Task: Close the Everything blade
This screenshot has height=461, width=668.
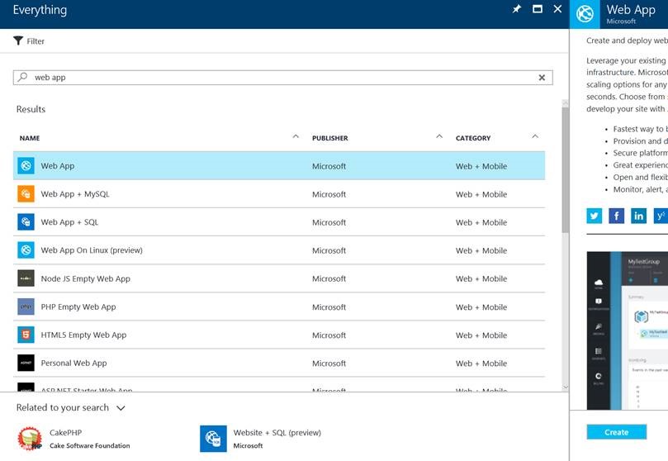Action: (x=557, y=9)
